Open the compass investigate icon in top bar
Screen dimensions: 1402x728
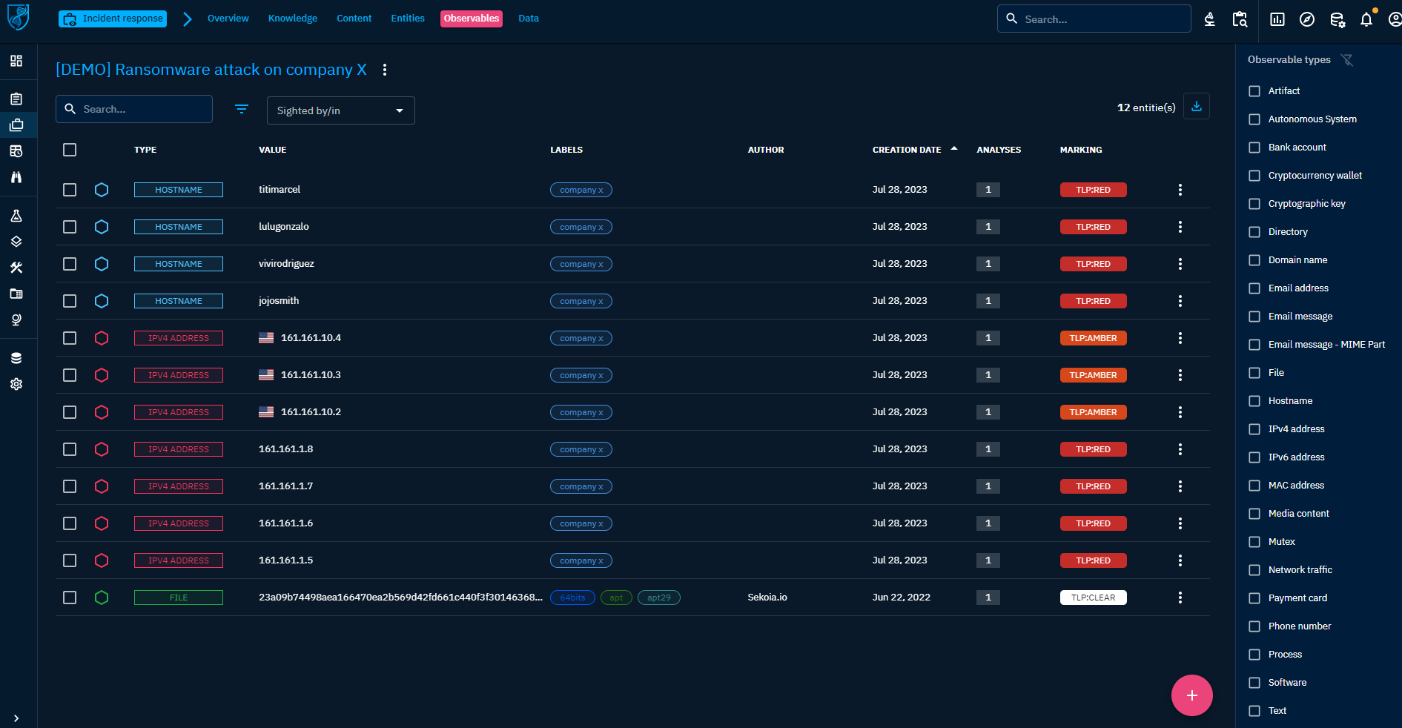pyautogui.click(x=1307, y=20)
